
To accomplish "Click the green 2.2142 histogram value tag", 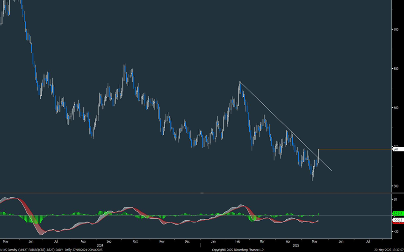I will 398,214.
